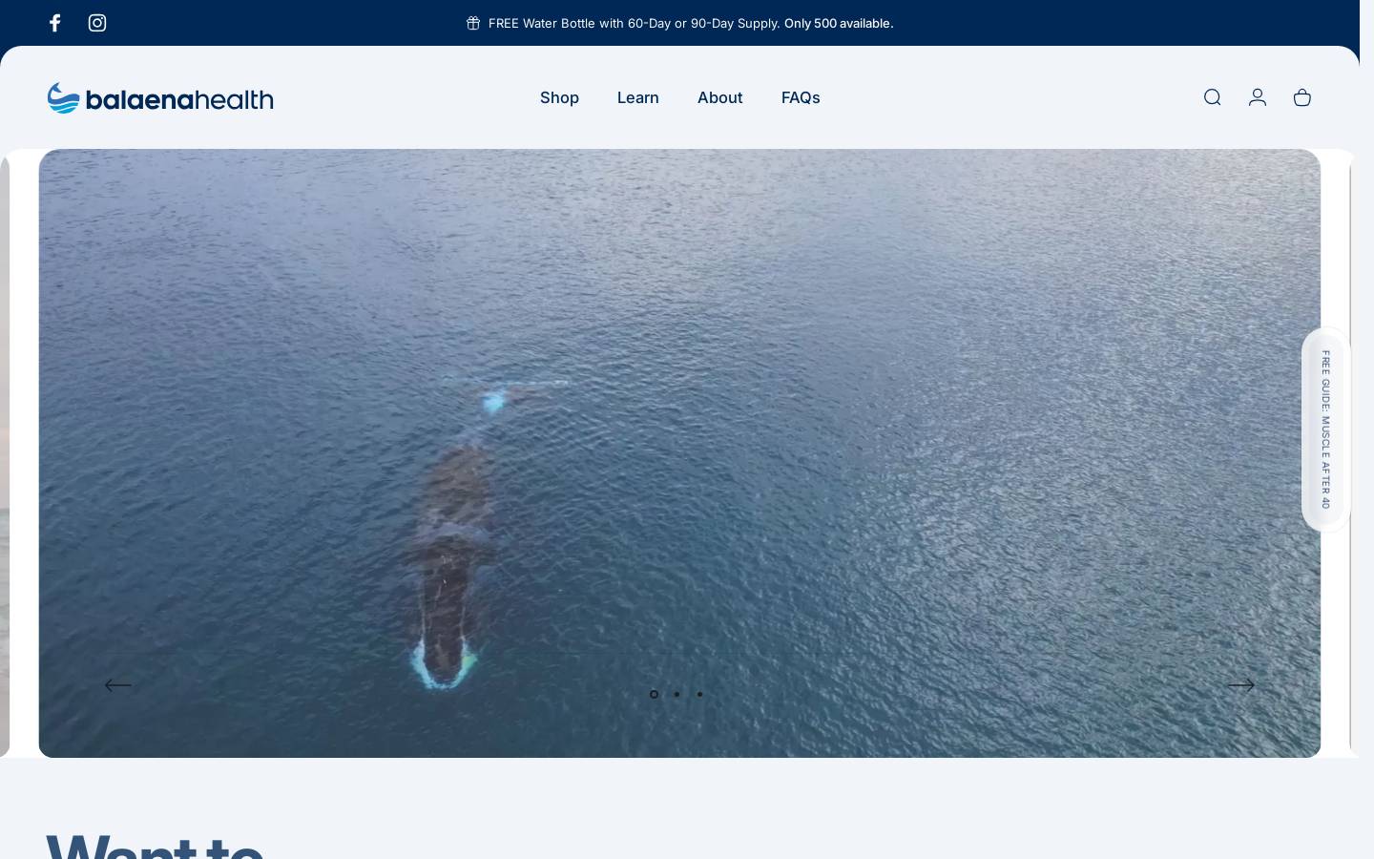Show the previous slide with left arrow
1374x859 pixels.
pyautogui.click(x=118, y=685)
